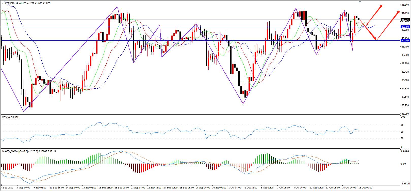
Task: Click the 15 Sep 08:00 time label
Action: [x=89, y=188]
